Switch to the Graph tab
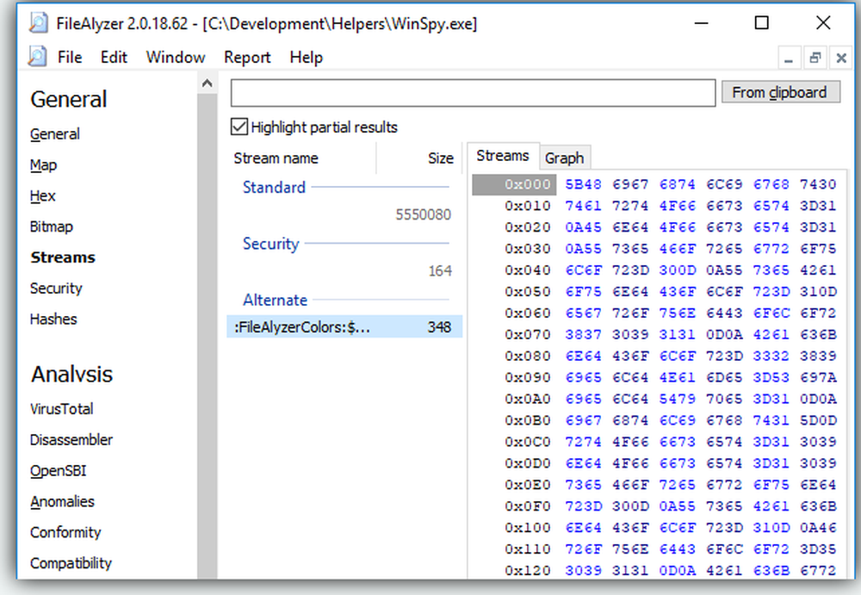The image size is (861, 595). coord(565,158)
